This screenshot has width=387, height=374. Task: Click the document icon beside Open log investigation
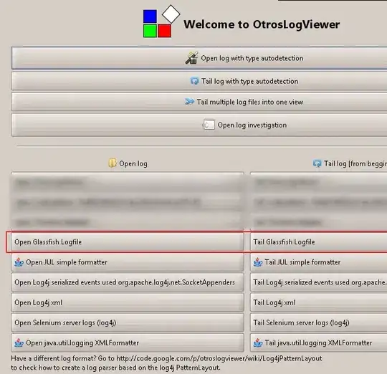[x=209, y=125]
